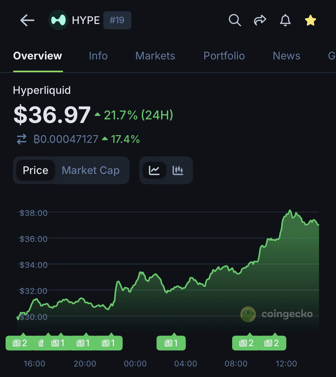Screen dimensions: 336x377
Task: Tap the #19 rank badge
Action: point(117,20)
